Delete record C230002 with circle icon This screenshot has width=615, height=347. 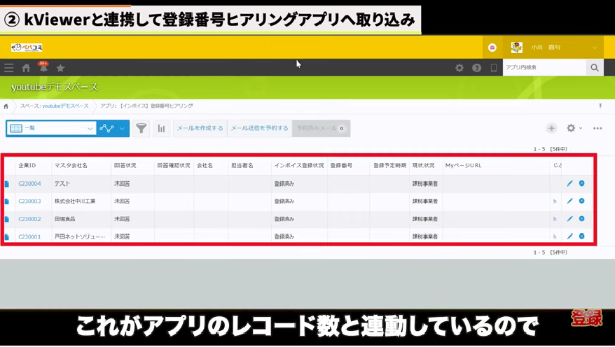tap(581, 218)
